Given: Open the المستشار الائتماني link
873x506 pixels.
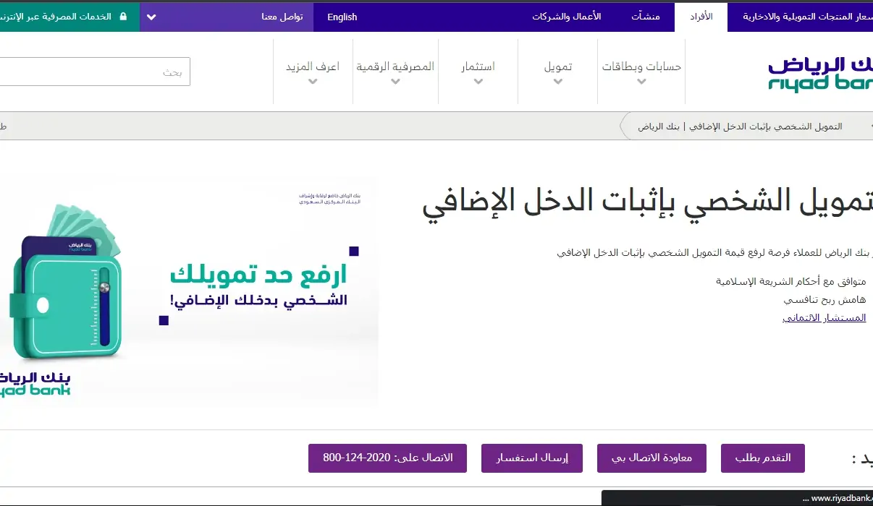Looking at the screenshot, I should (824, 318).
